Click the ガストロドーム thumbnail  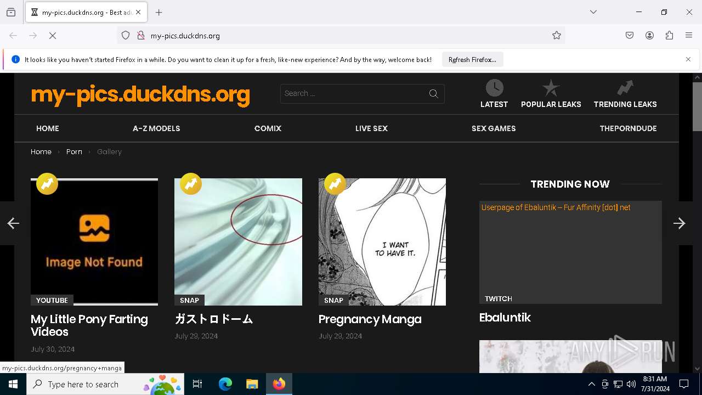point(238,242)
